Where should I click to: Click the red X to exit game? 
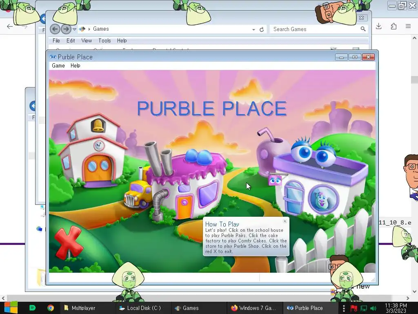pyautogui.click(x=69, y=242)
